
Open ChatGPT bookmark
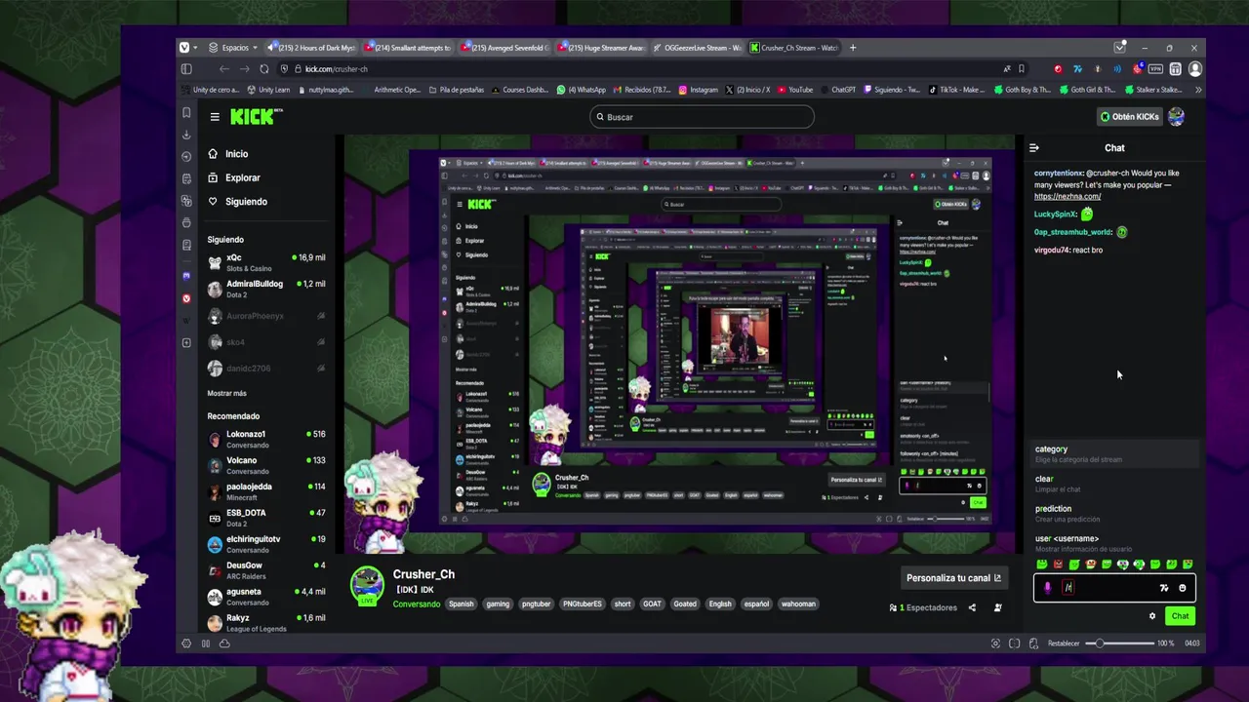coord(836,90)
